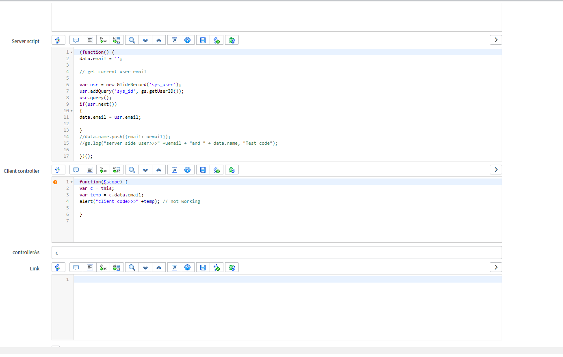Toggle syntax highlighting for Link script

coord(58,268)
